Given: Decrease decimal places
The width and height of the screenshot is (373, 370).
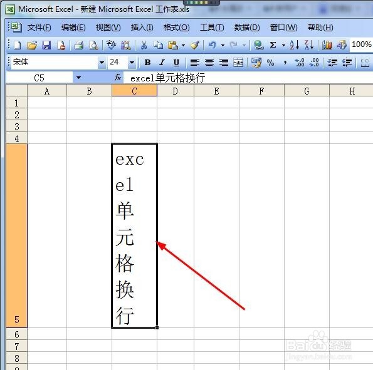Looking at the screenshot, I should pyautogui.click(x=314, y=63).
